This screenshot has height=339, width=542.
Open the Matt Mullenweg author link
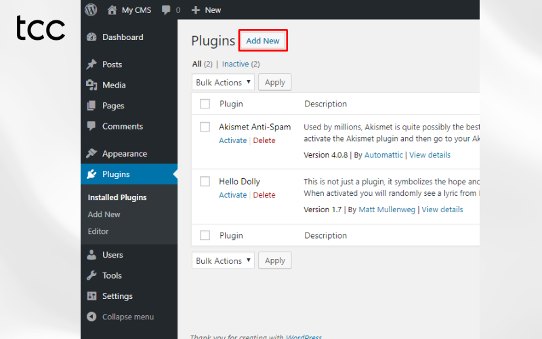(x=387, y=210)
